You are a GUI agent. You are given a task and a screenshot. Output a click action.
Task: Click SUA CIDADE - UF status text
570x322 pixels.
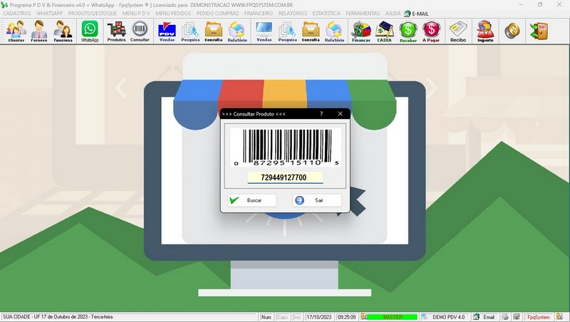tap(58, 317)
